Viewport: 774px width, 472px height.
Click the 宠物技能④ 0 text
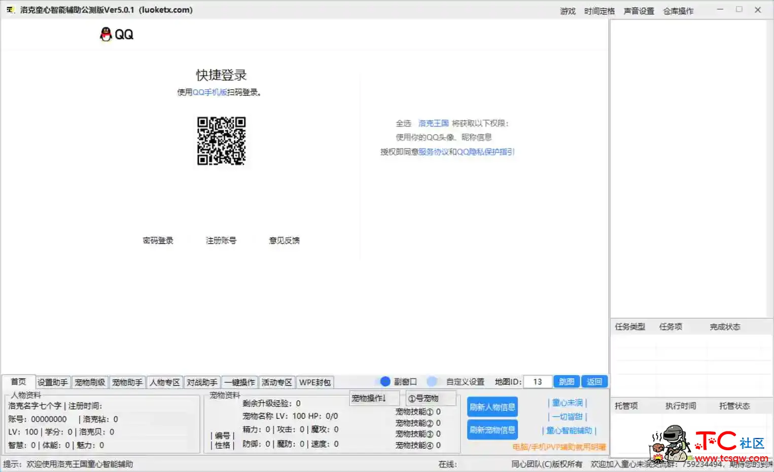click(418, 445)
